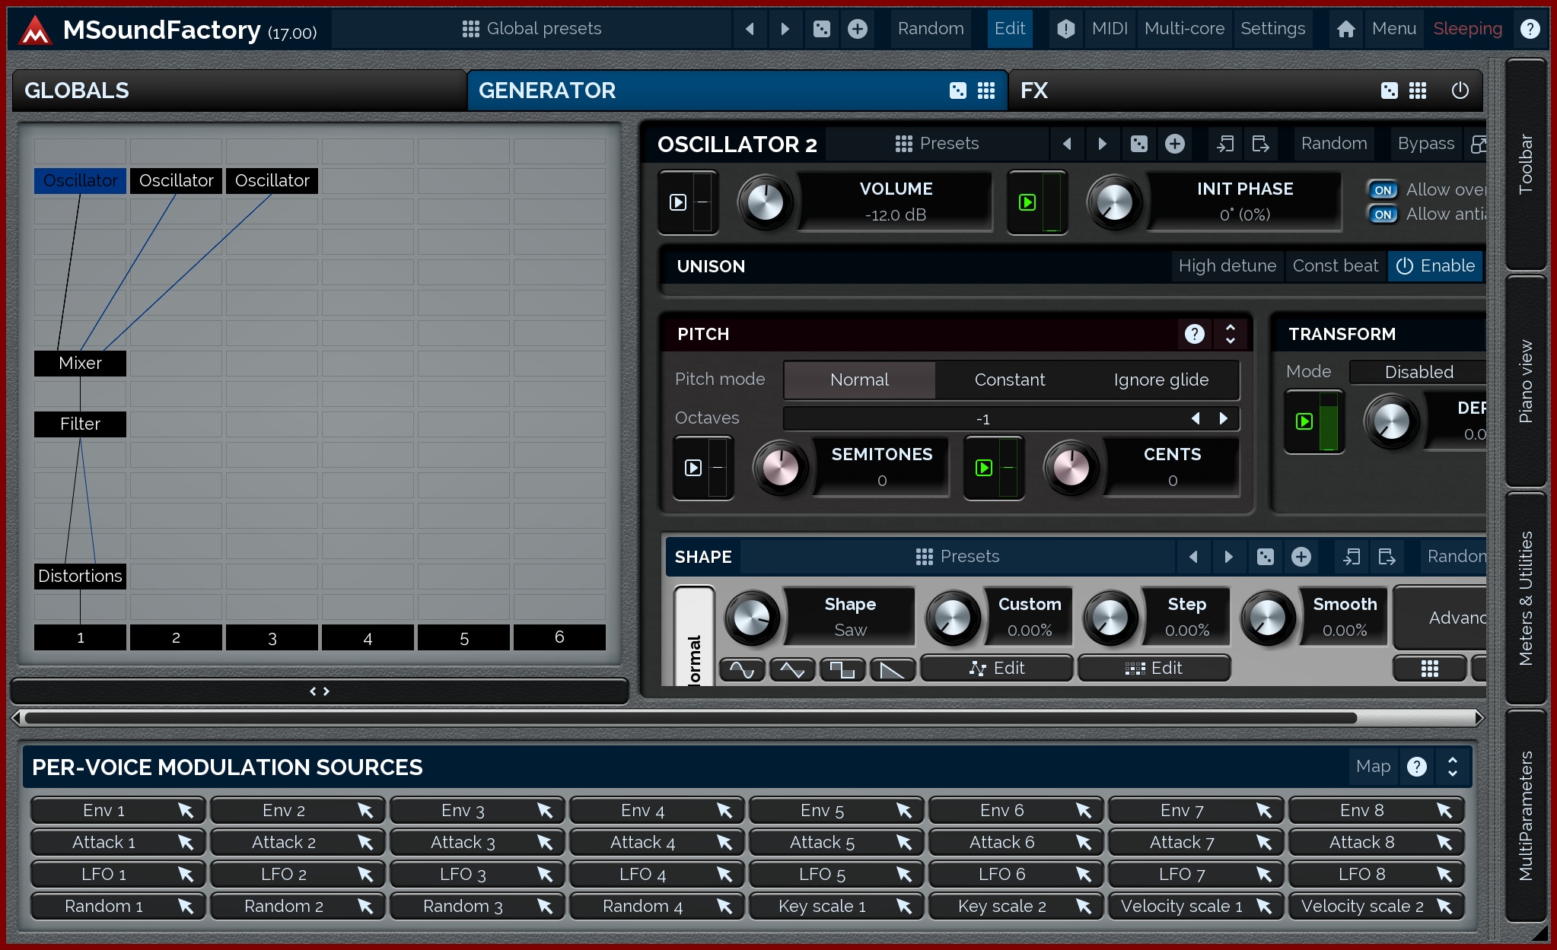Open the Piano view side tab
The image size is (1557, 950).
1525,380
